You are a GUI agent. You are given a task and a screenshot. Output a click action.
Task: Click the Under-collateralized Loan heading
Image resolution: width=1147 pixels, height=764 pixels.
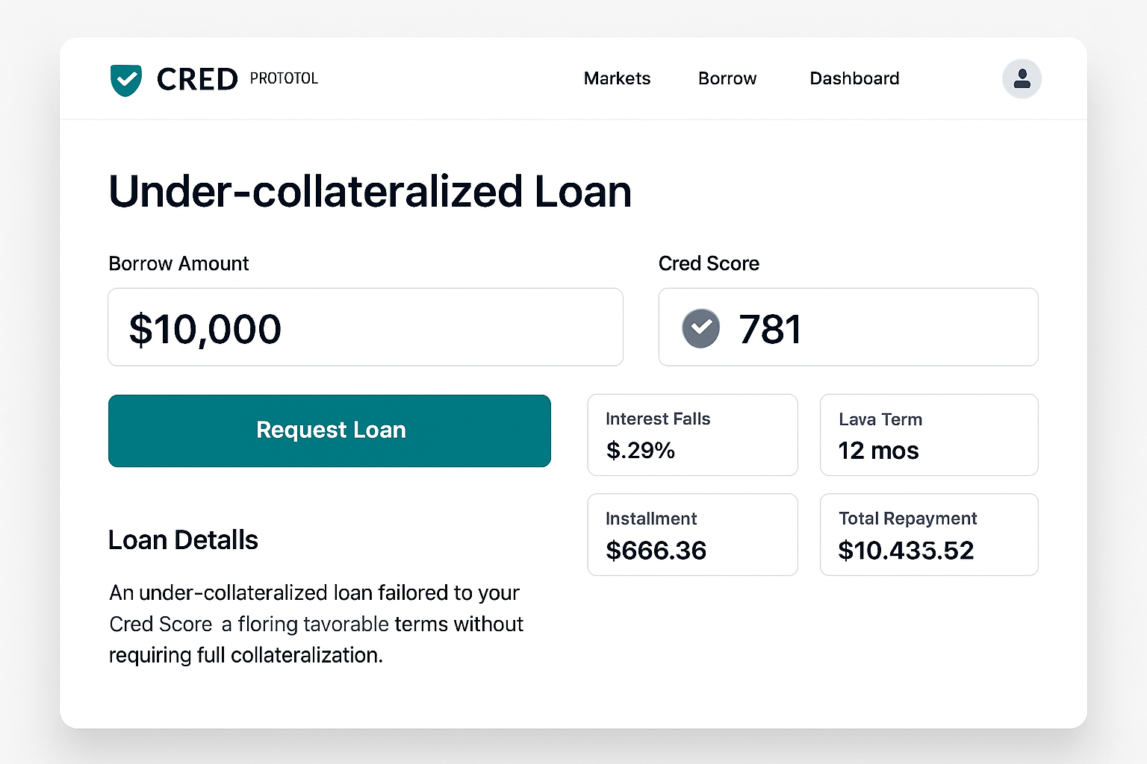[370, 192]
